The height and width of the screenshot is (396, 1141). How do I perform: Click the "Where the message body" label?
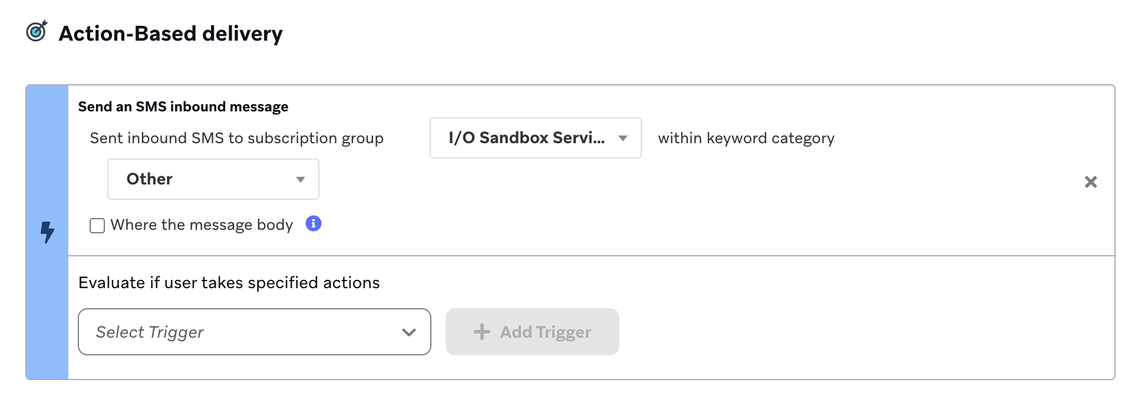202,225
